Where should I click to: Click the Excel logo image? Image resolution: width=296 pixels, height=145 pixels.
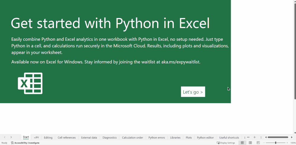tap(30, 83)
